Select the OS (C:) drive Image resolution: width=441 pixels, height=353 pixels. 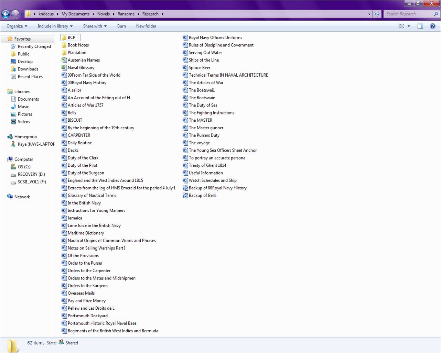click(x=24, y=167)
